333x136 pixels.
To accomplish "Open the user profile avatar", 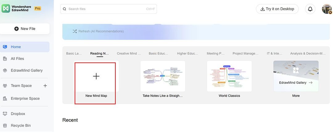I will click(x=327, y=9).
